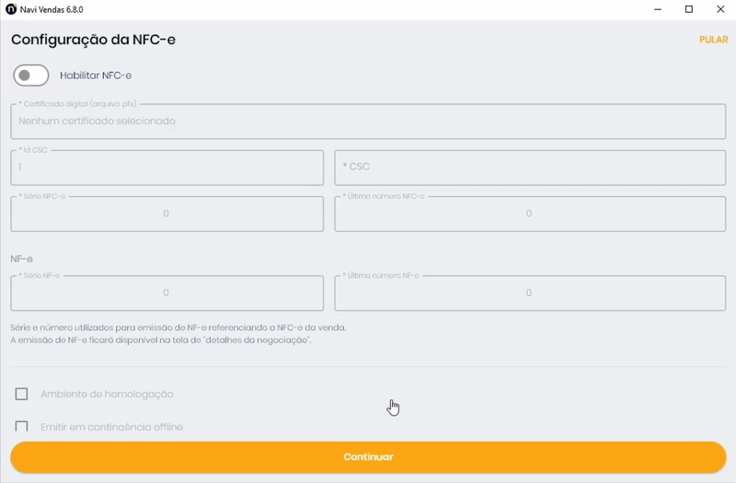Viewport: 736px width, 483px height.
Task: Focus the Id CSC input field
Action: coord(167,167)
